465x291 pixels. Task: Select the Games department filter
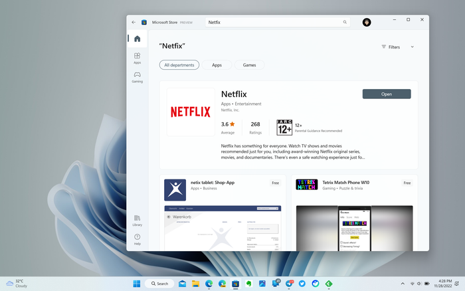249,65
